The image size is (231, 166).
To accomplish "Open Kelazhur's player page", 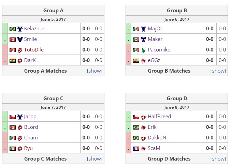I will (34, 29).
